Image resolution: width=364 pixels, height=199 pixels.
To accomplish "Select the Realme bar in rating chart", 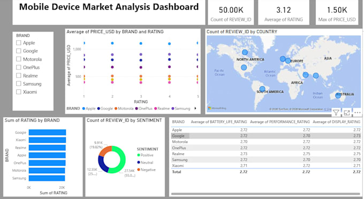I will pyautogui.click(x=47, y=148).
